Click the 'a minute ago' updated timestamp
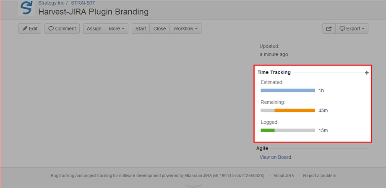386x188 pixels. pyautogui.click(x=274, y=54)
